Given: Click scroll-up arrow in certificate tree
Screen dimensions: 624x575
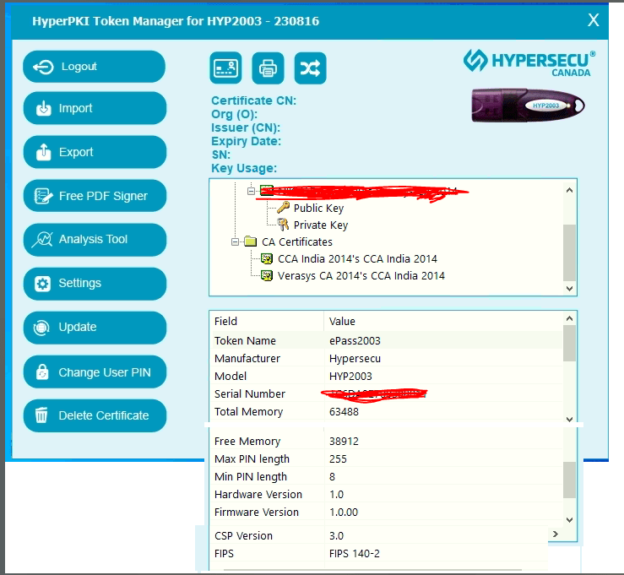Looking at the screenshot, I should (569, 190).
